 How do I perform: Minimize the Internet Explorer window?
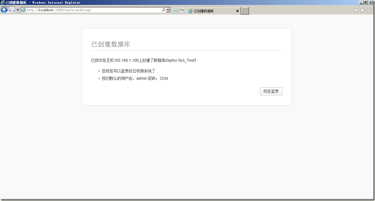click(362, 2)
